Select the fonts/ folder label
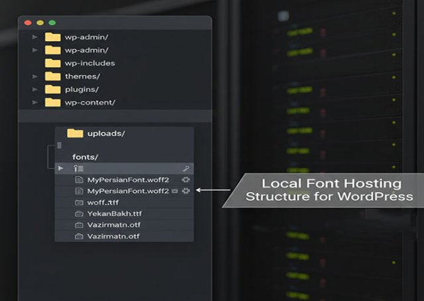This screenshot has height=301, width=424. pyautogui.click(x=85, y=156)
